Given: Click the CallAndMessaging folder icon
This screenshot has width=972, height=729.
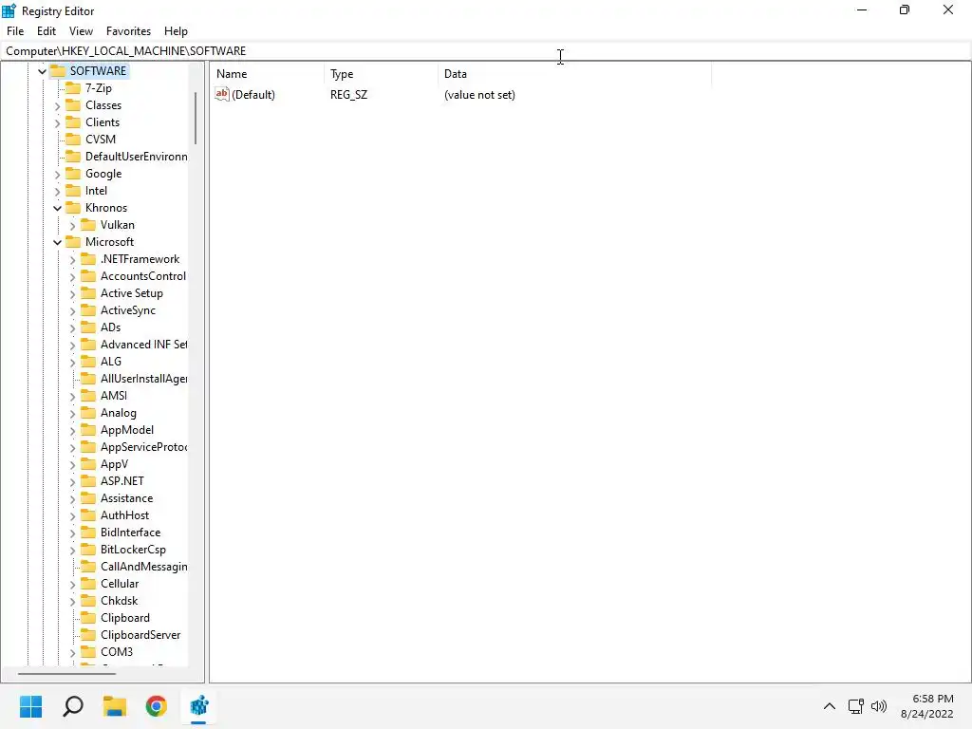Looking at the screenshot, I should [x=88, y=566].
